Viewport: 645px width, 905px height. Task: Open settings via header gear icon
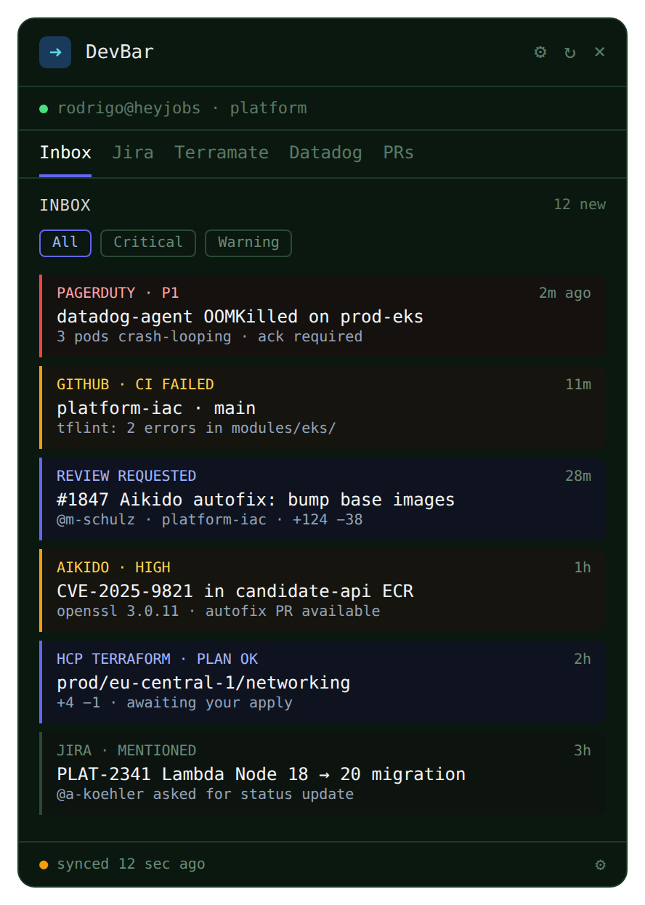tap(540, 52)
